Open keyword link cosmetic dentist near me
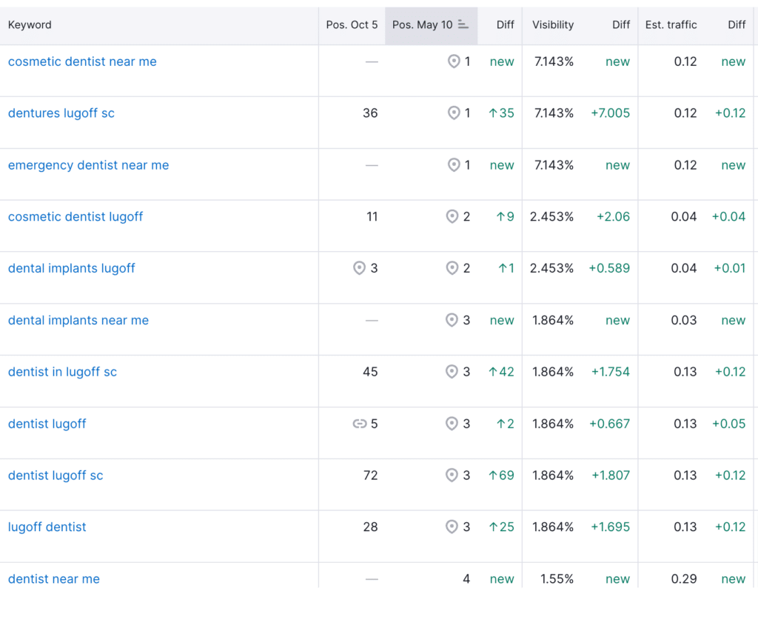Screen dimensions: 758x617 82,61
